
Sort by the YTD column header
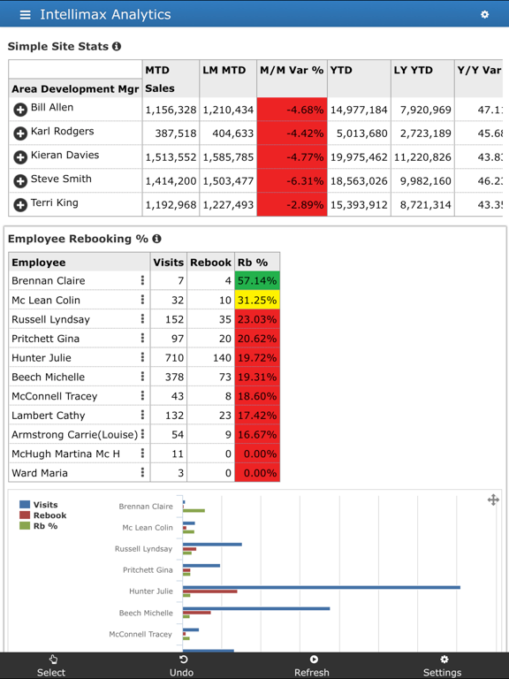pyautogui.click(x=359, y=79)
